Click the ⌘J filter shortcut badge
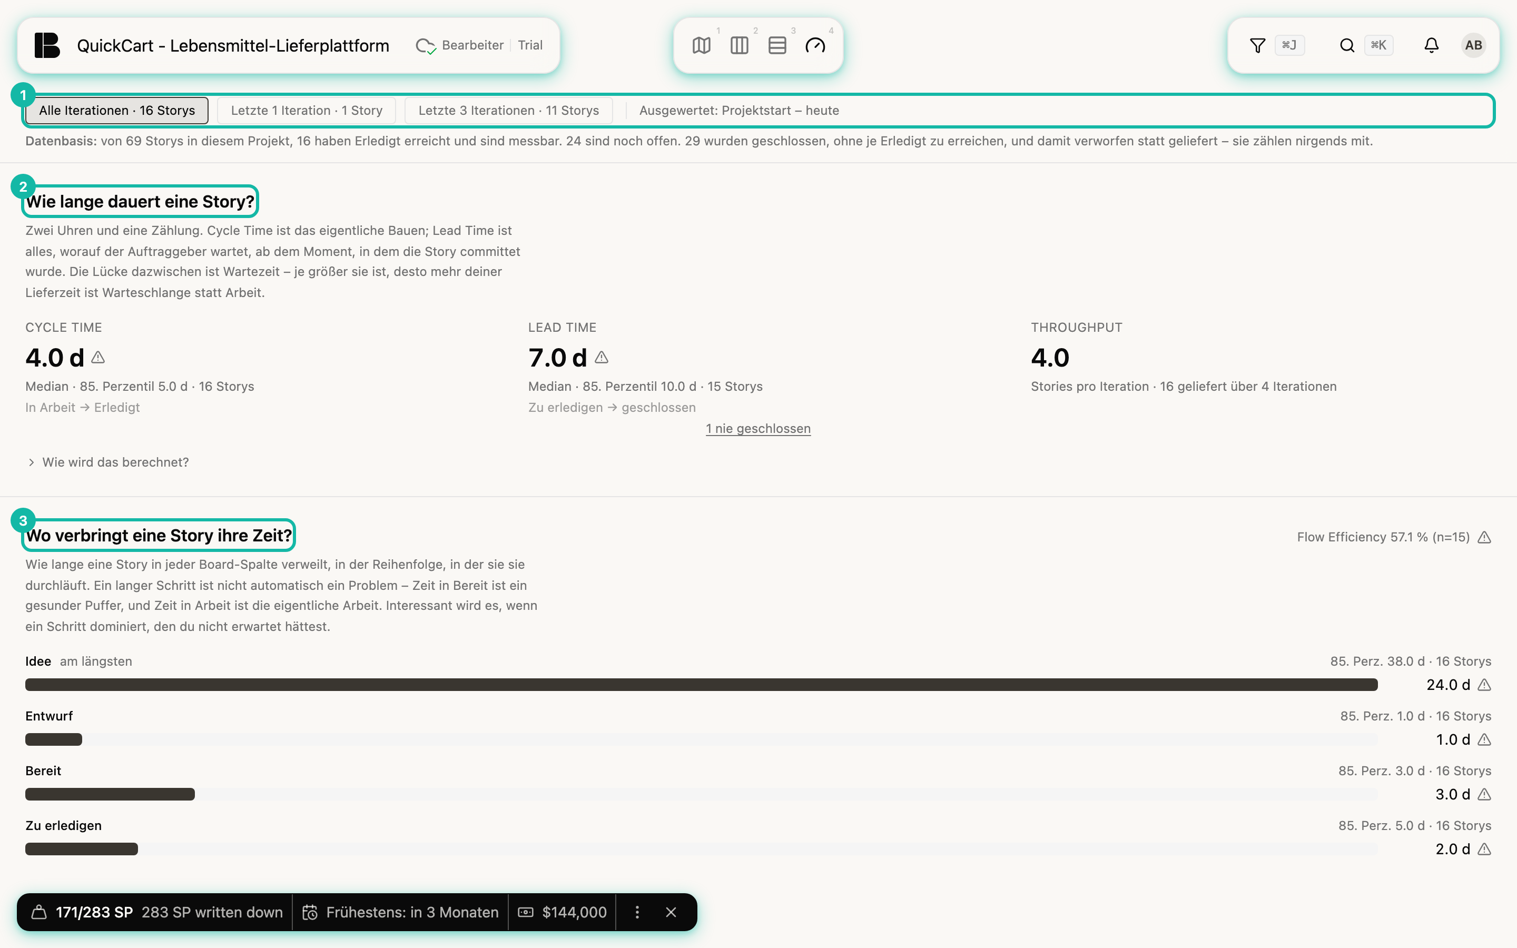This screenshot has width=1517, height=948. point(1289,45)
